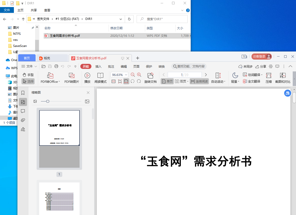The height and width of the screenshot is (215, 296).
Task: Open the 查看 menu in File Explorer
Action: (x=47, y=10)
